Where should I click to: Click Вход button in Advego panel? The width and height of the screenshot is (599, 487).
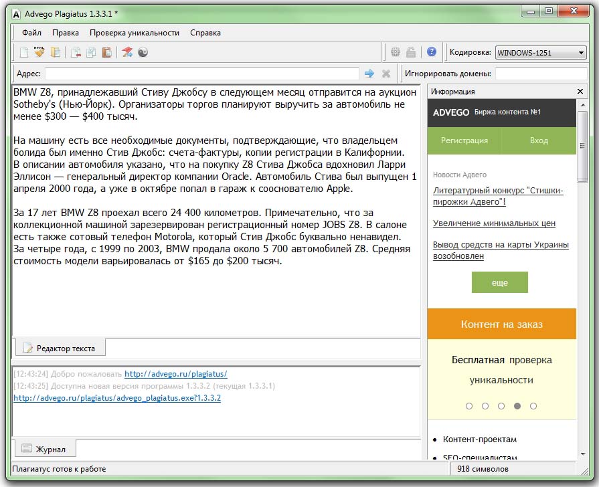[x=539, y=140]
